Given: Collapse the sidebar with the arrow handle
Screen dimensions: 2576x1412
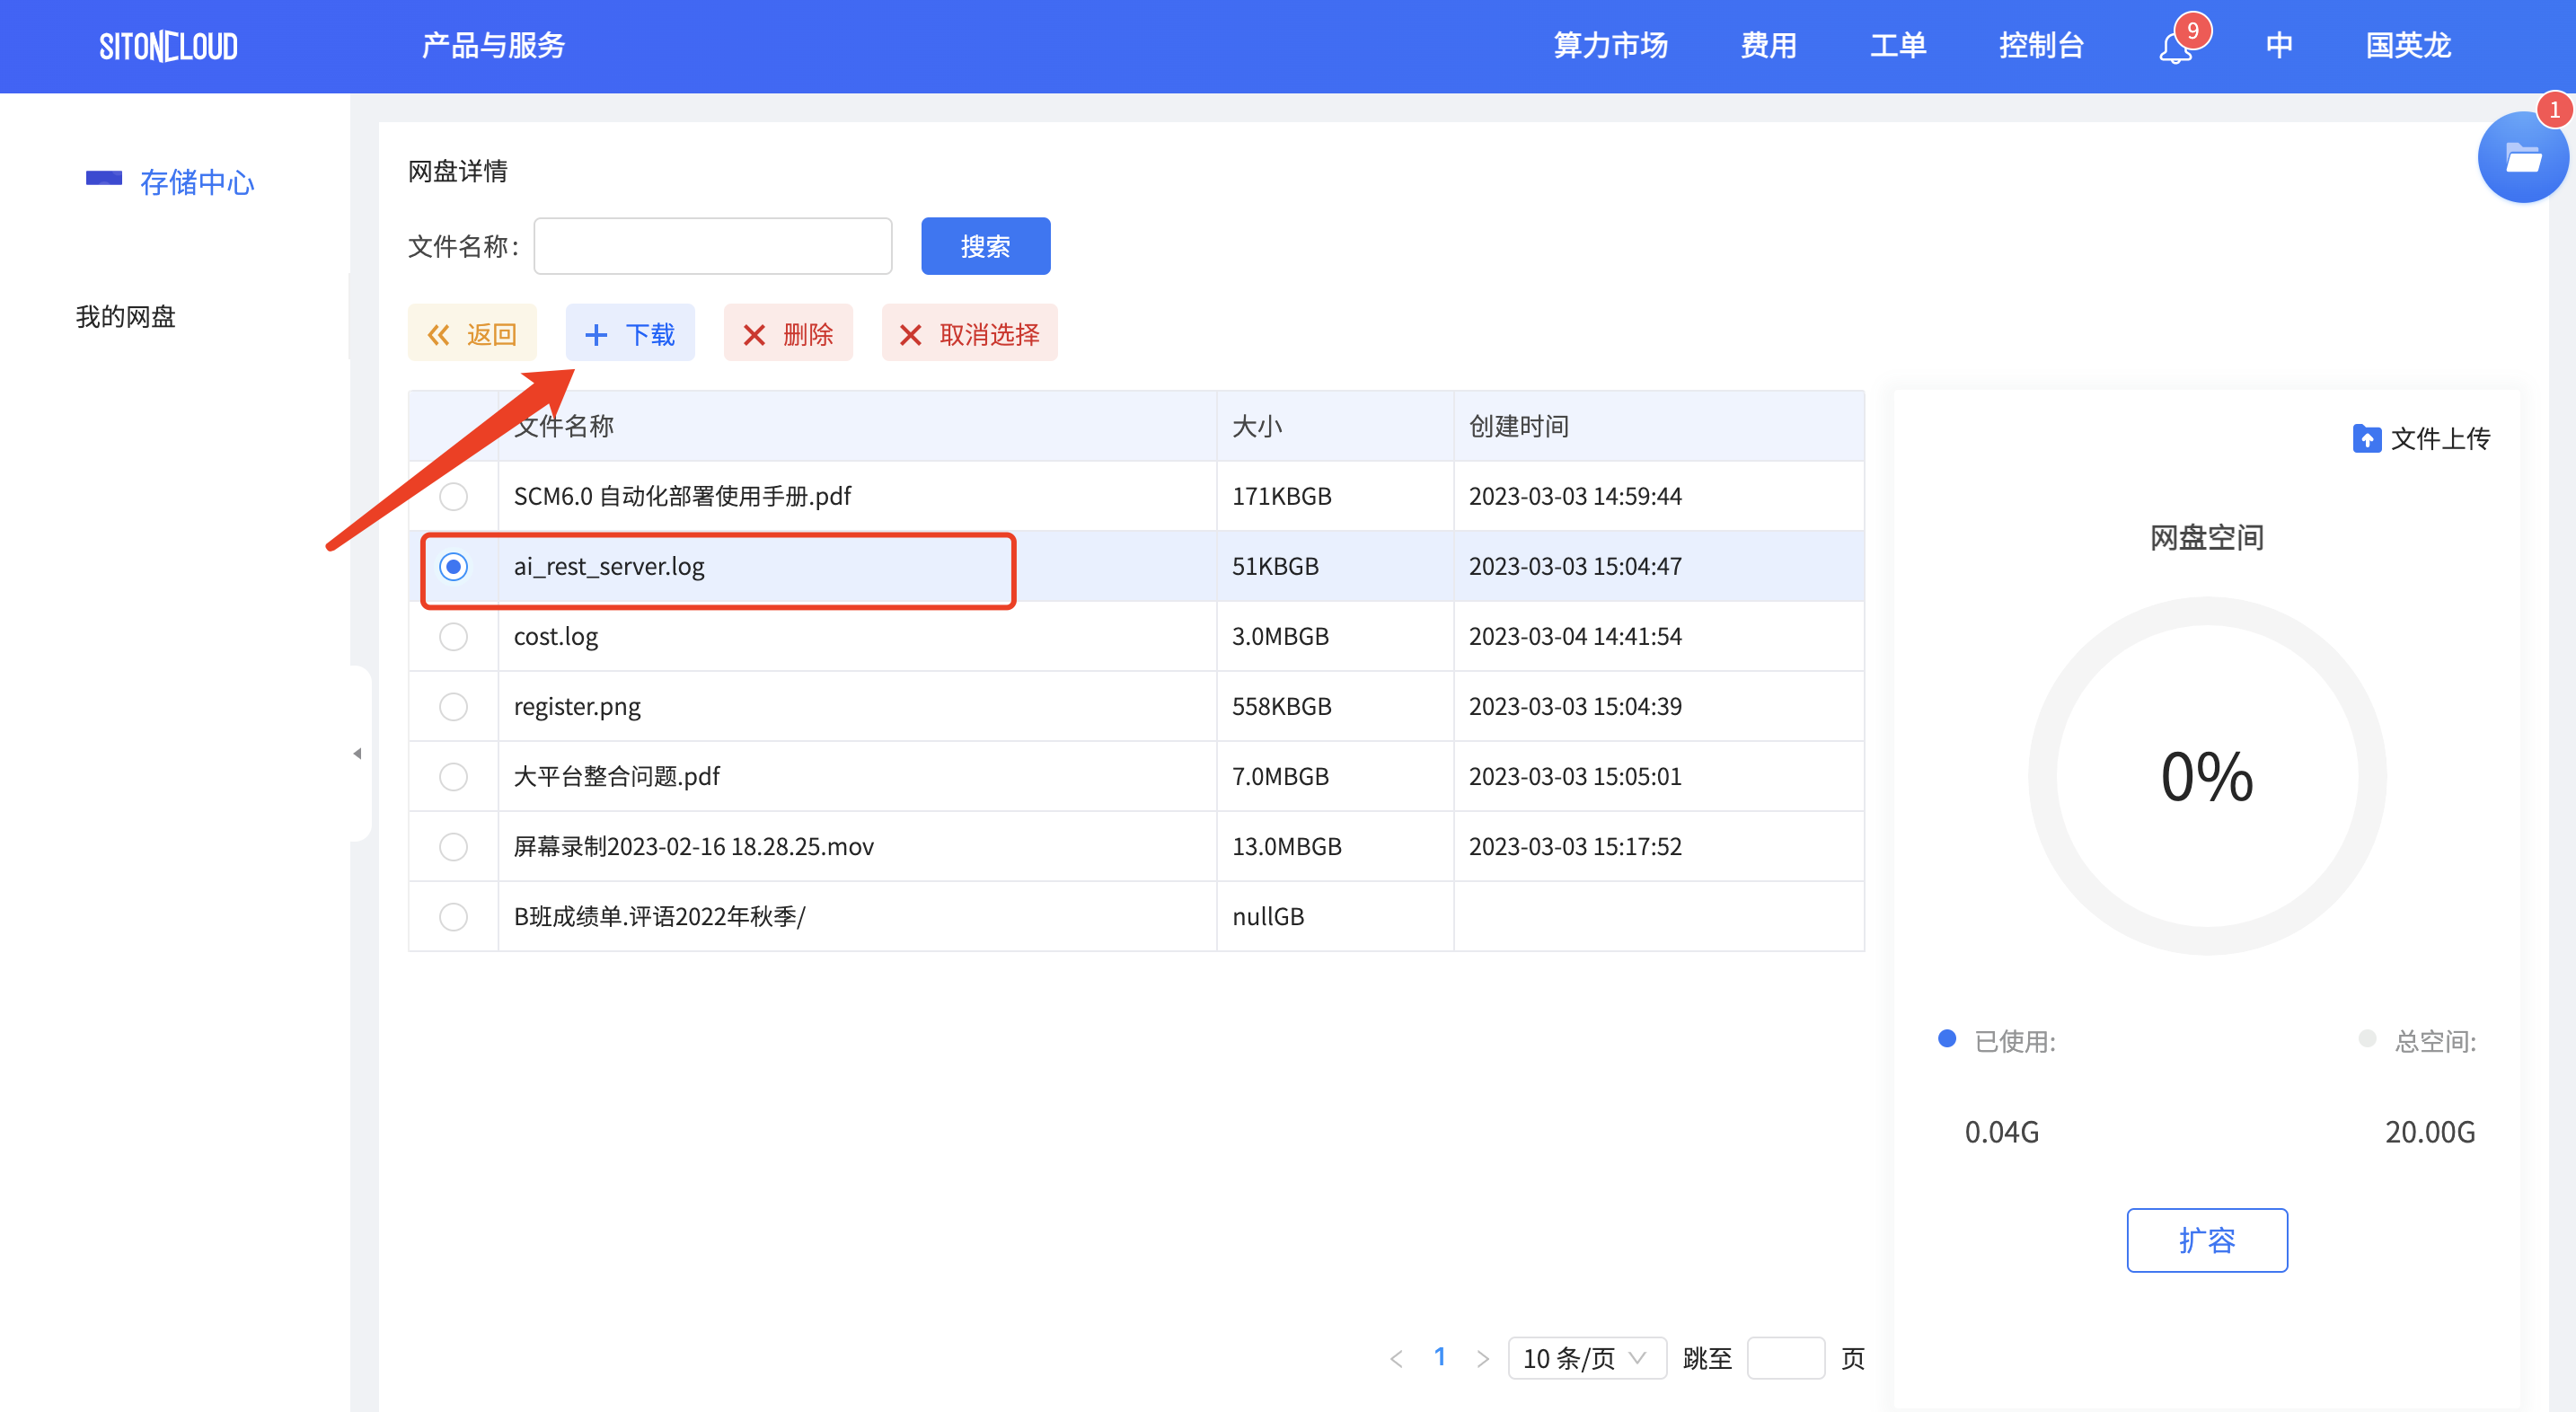Looking at the screenshot, I should (x=357, y=753).
